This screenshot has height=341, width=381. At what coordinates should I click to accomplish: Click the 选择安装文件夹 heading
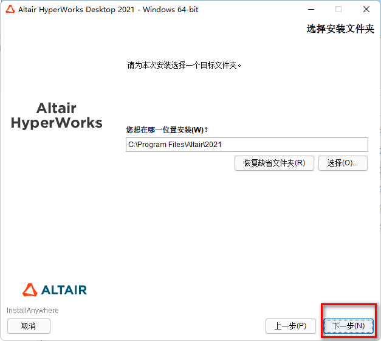point(340,29)
